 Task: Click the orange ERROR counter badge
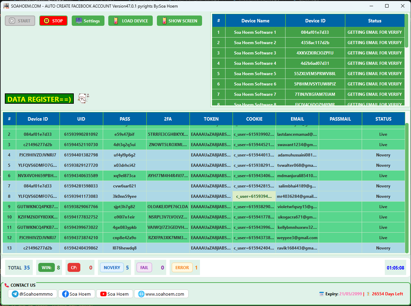(182, 267)
